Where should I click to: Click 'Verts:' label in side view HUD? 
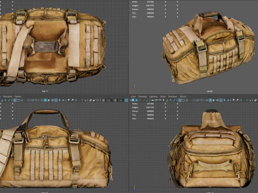coord(134,103)
